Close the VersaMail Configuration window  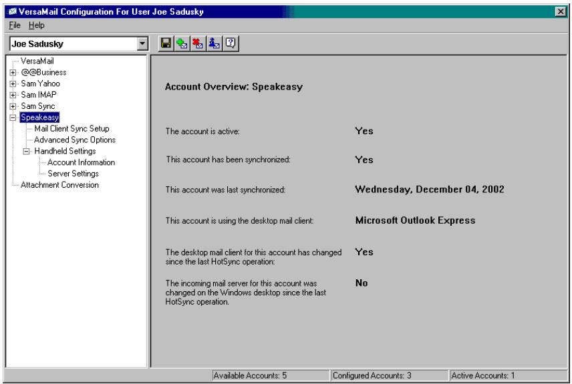[x=561, y=11]
